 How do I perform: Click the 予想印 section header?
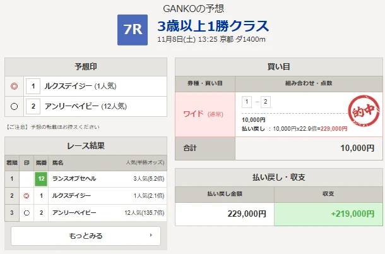(x=86, y=67)
